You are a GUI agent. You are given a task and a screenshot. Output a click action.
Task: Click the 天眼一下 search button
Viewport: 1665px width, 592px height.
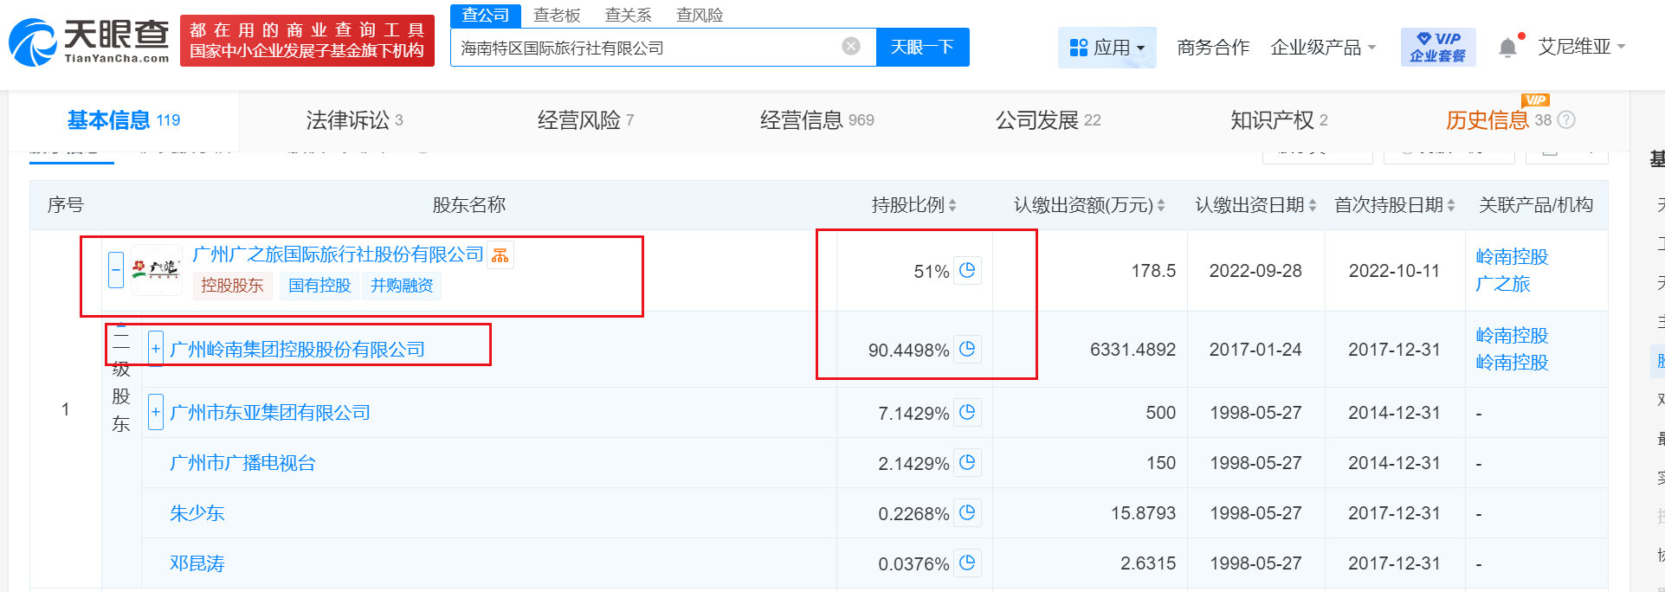click(923, 47)
